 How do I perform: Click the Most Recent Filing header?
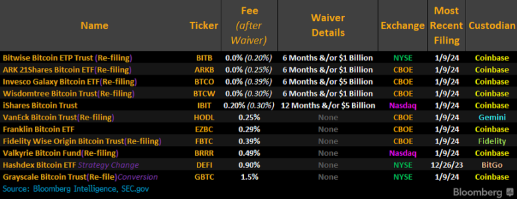[x=446, y=25]
